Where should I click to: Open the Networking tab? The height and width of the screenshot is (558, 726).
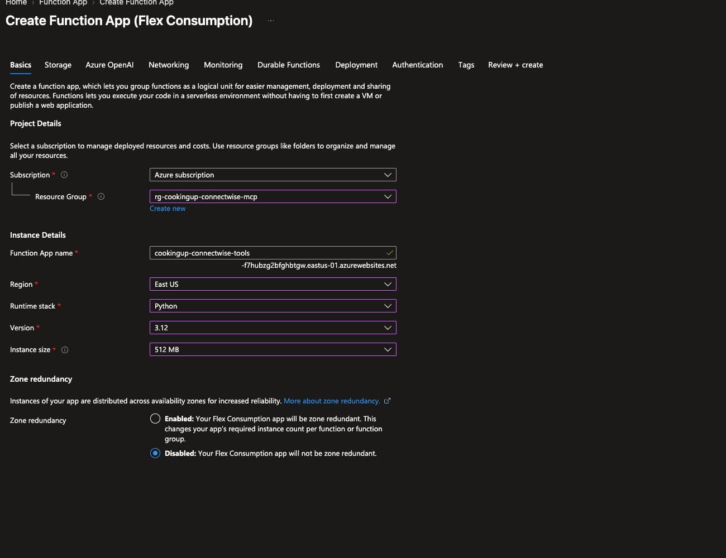pyautogui.click(x=169, y=65)
